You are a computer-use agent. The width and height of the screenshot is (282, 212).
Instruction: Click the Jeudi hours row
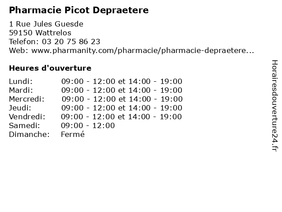(x=96, y=108)
